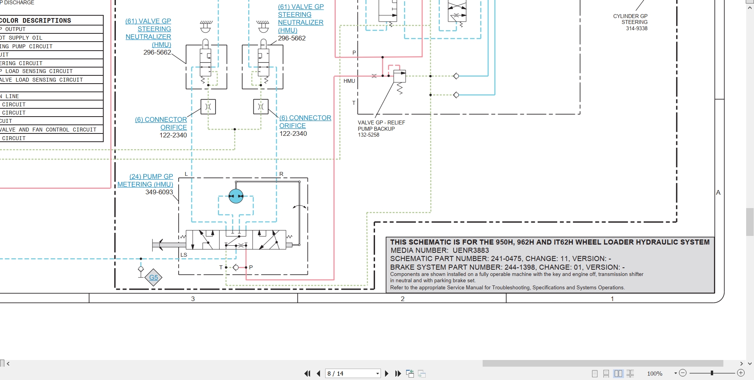The height and width of the screenshot is (380, 754).
Task: Click grid column marker 3
Action: click(193, 299)
